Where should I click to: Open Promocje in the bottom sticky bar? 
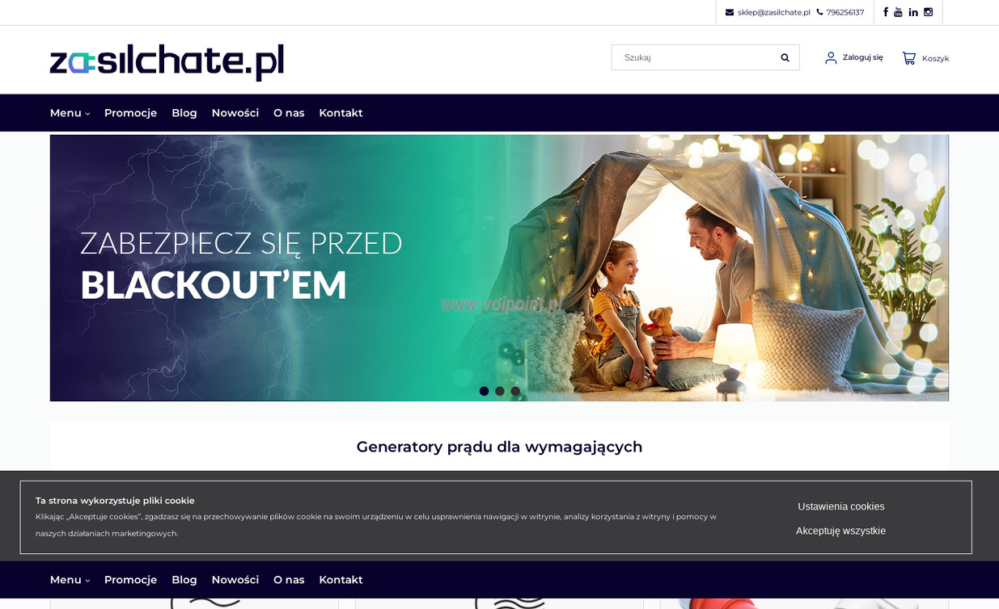pyautogui.click(x=130, y=580)
